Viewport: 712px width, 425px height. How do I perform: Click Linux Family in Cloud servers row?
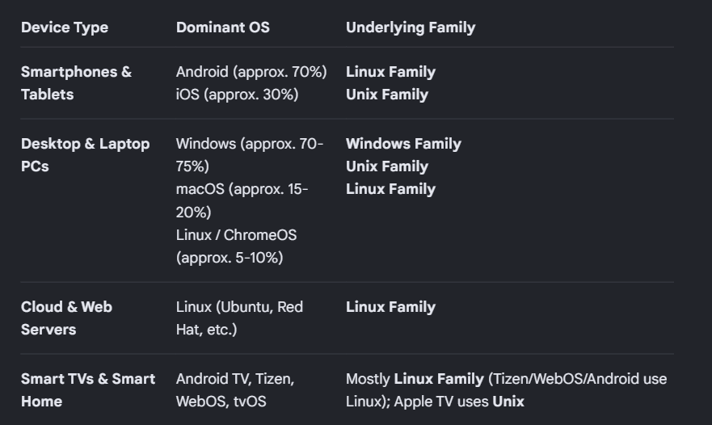tap(390, 307)
